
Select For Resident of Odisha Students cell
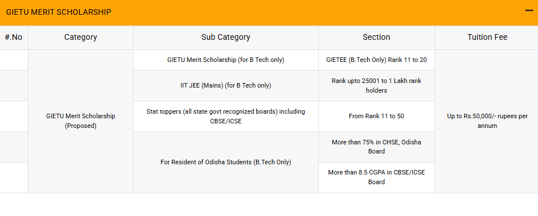coord(226,162)
